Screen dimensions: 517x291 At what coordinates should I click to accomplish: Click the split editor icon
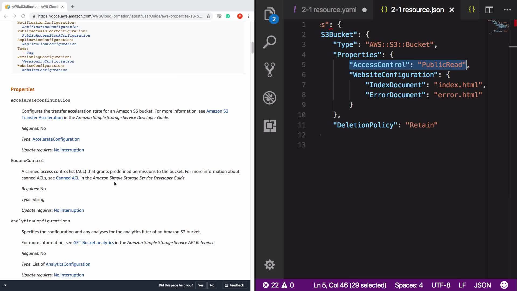[x=489, y=10]
